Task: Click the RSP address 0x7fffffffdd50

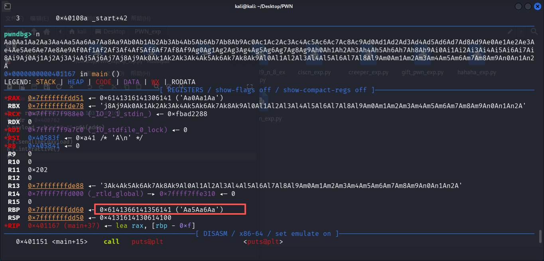Action: (x=56, y=217)
